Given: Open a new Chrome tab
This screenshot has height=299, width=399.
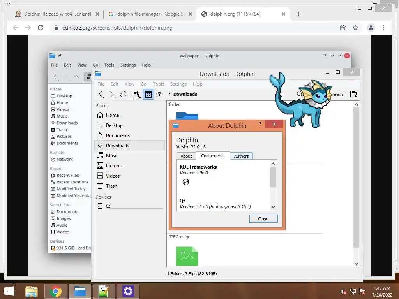Looking at the screenshot, I should coord(298,14).
